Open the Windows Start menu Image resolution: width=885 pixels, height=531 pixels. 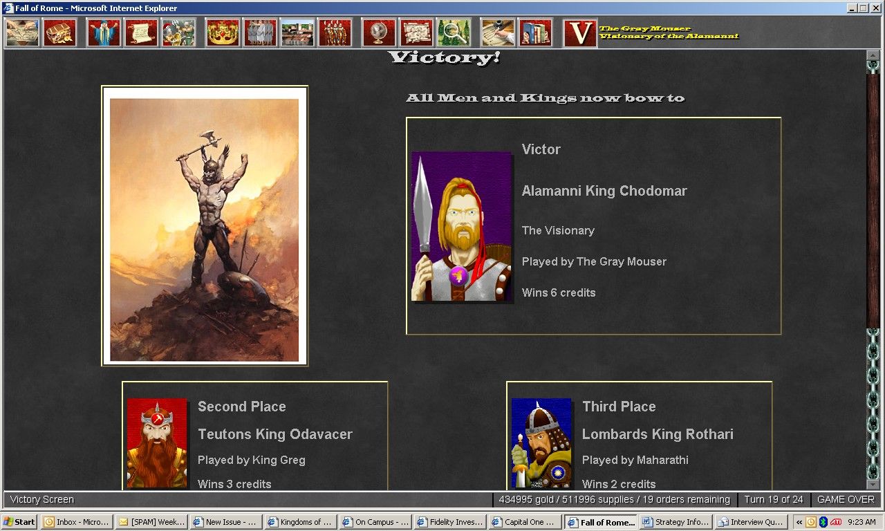(19, 522)
